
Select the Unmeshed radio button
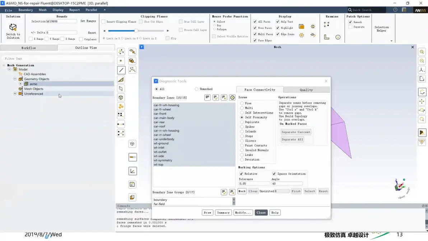point(196,89)
